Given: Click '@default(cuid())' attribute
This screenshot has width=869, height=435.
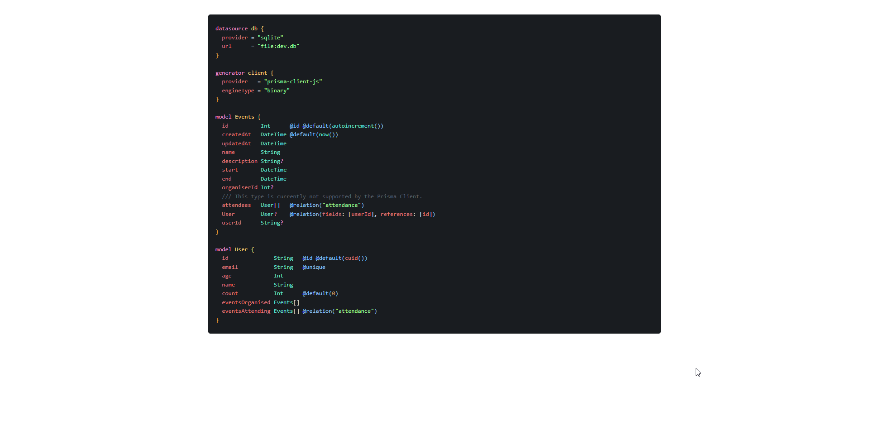Looking at the screenshot, I should (342, 258).
